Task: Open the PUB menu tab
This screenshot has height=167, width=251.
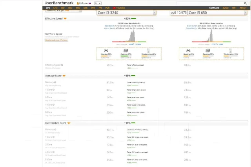Action: coord(107,8)
